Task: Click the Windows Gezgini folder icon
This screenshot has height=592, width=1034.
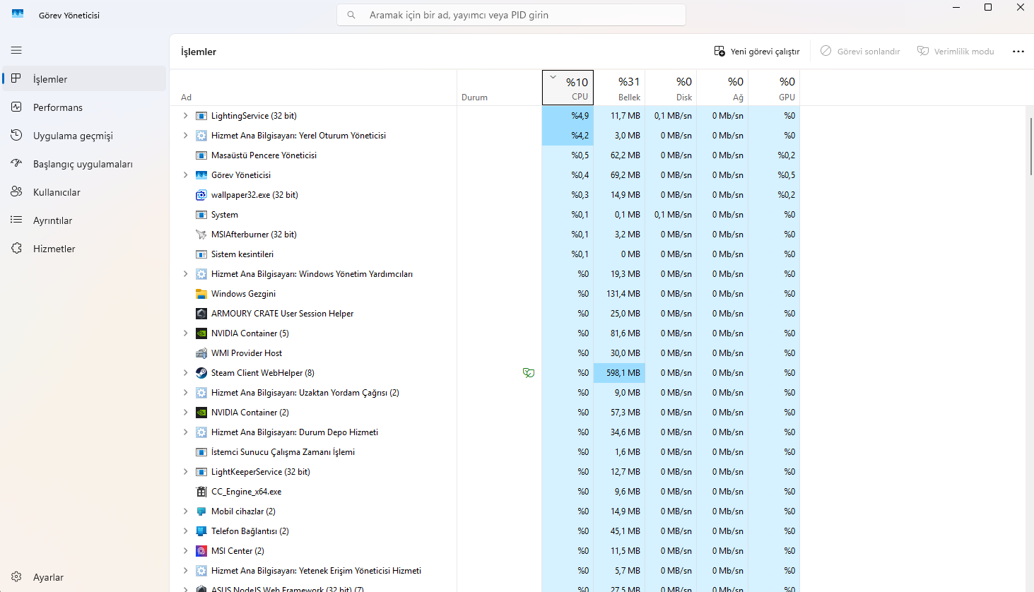Action: [201, 294]
